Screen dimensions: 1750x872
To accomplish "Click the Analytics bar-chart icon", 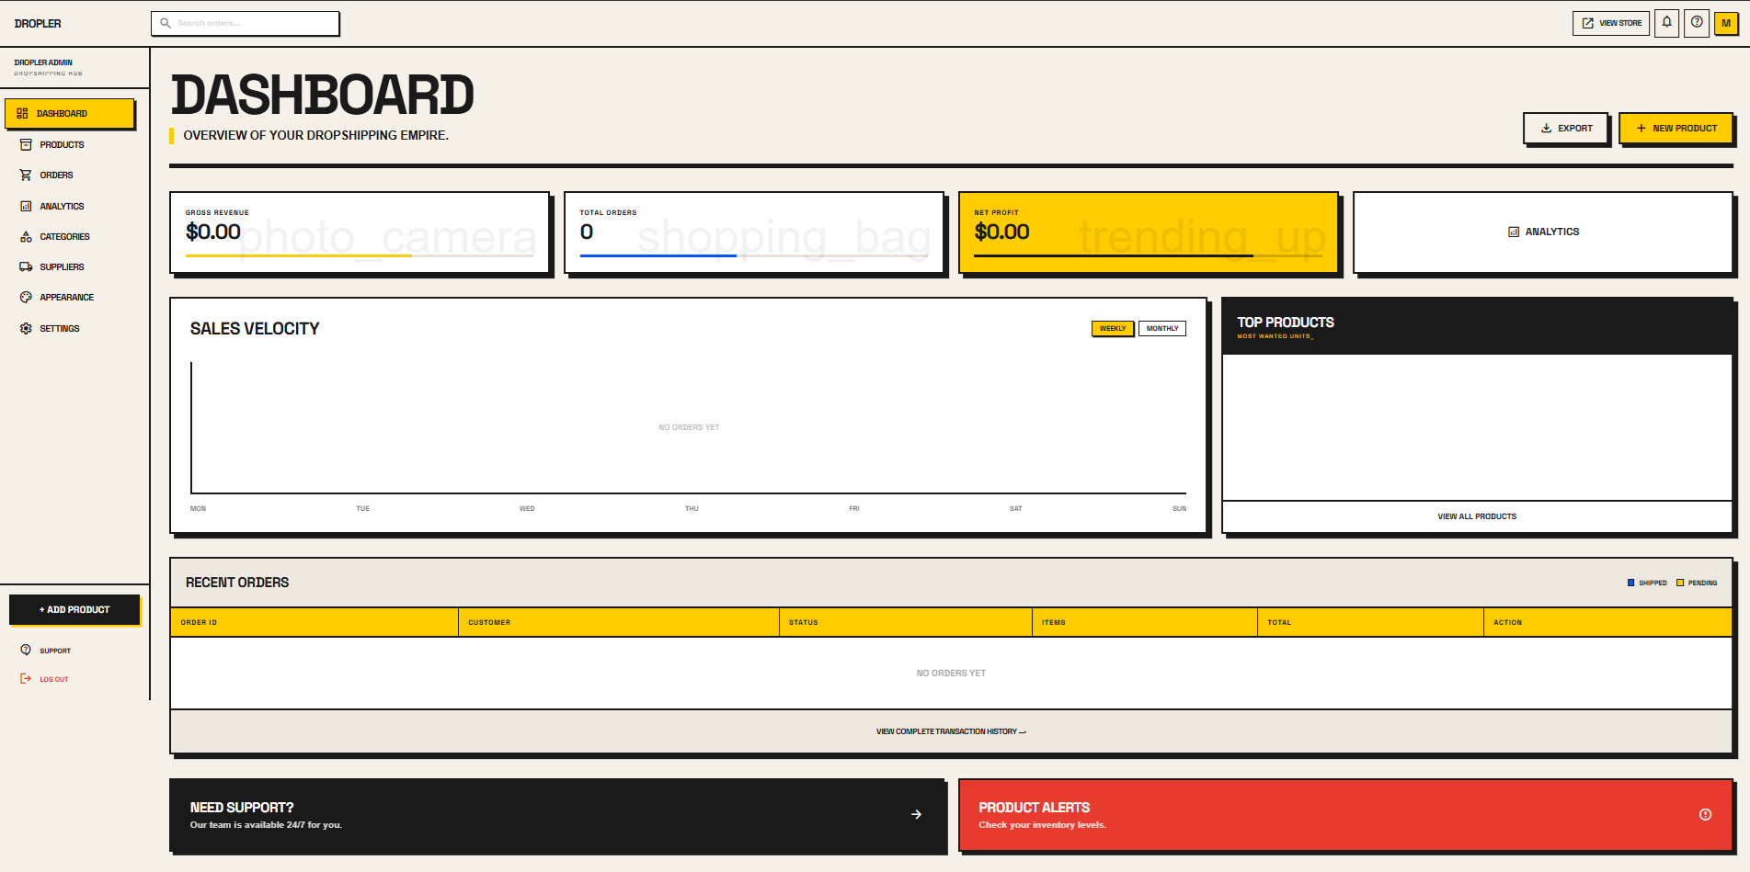I will (26, 206).
